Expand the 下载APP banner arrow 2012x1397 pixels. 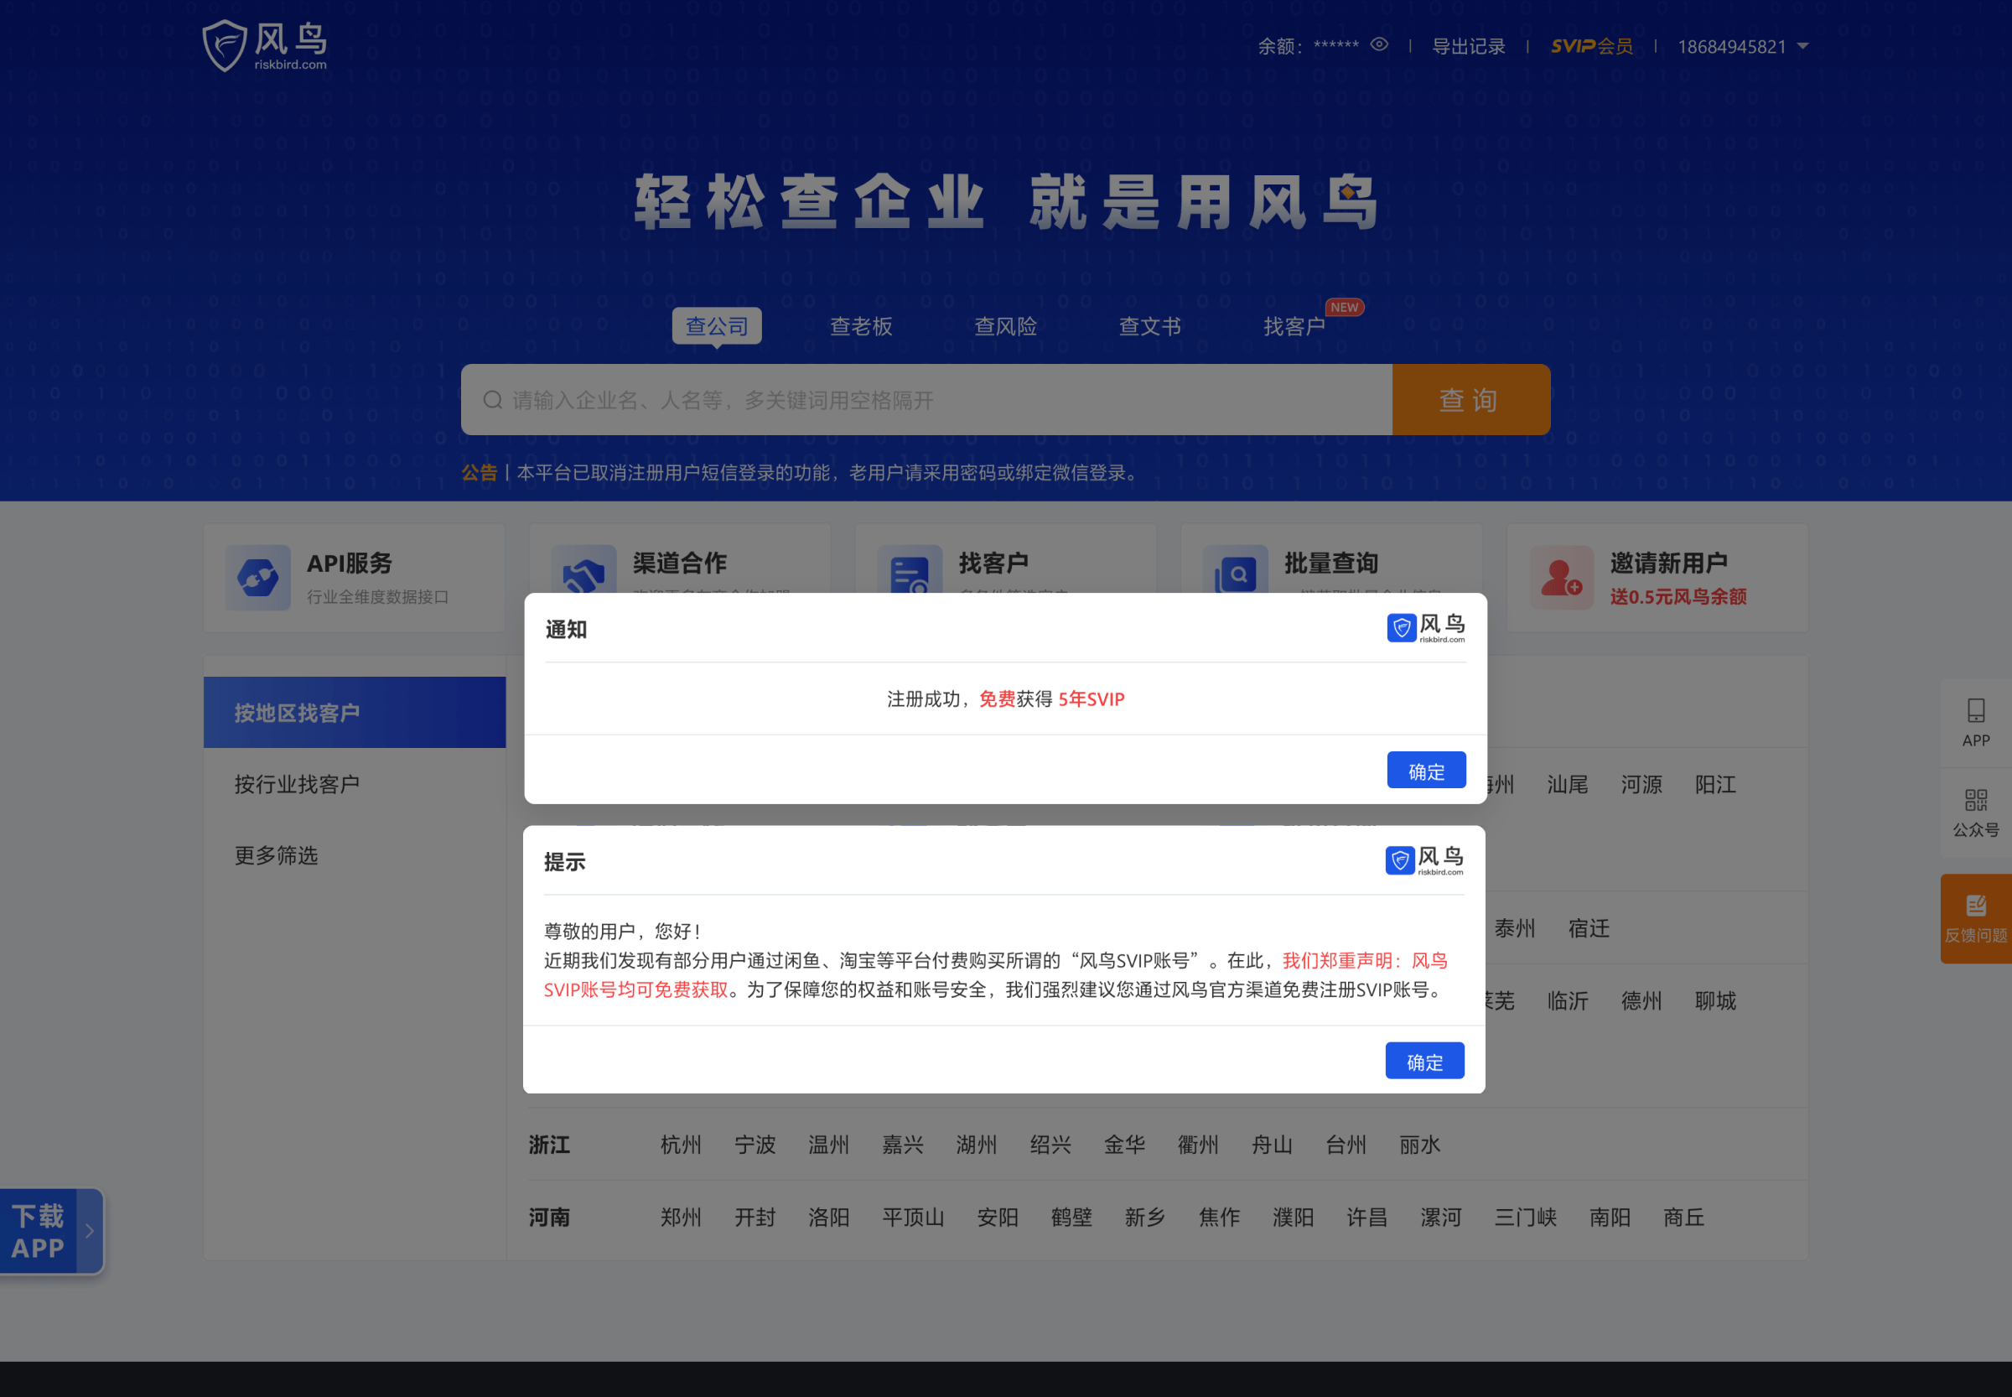pyautogui.click(x=89, y=1231)
